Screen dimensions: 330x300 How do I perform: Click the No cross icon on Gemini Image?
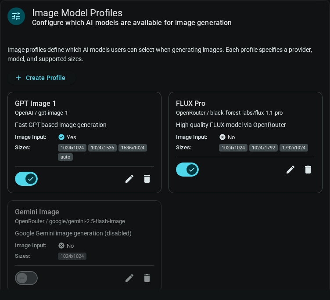coord(61,246)
